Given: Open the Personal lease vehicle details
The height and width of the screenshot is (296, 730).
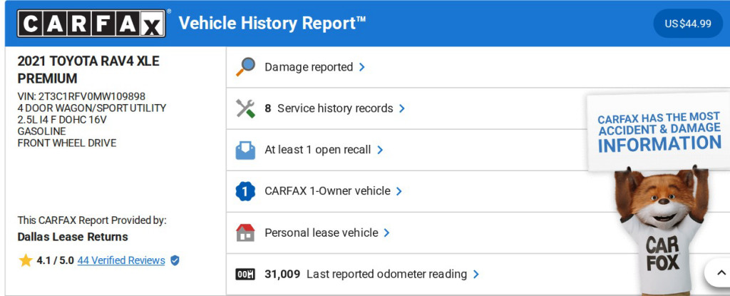Looking at the screenshot, I should (x=321, y=233).
